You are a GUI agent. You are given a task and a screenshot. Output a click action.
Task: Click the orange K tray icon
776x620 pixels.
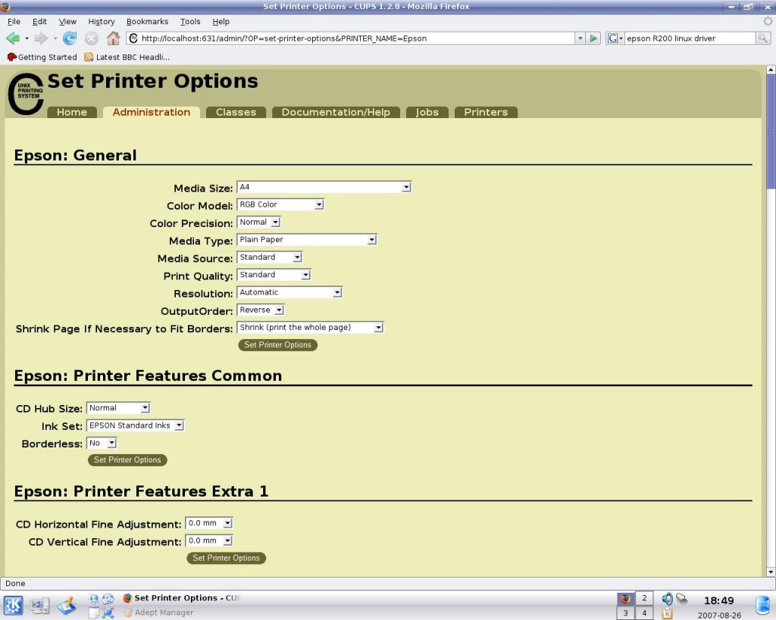point(667,613)
